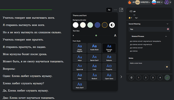Image resolution: width=174 pixels, height=100 pixels.
Task: Choose the Bariol Serif font
Action: point(94,58)
